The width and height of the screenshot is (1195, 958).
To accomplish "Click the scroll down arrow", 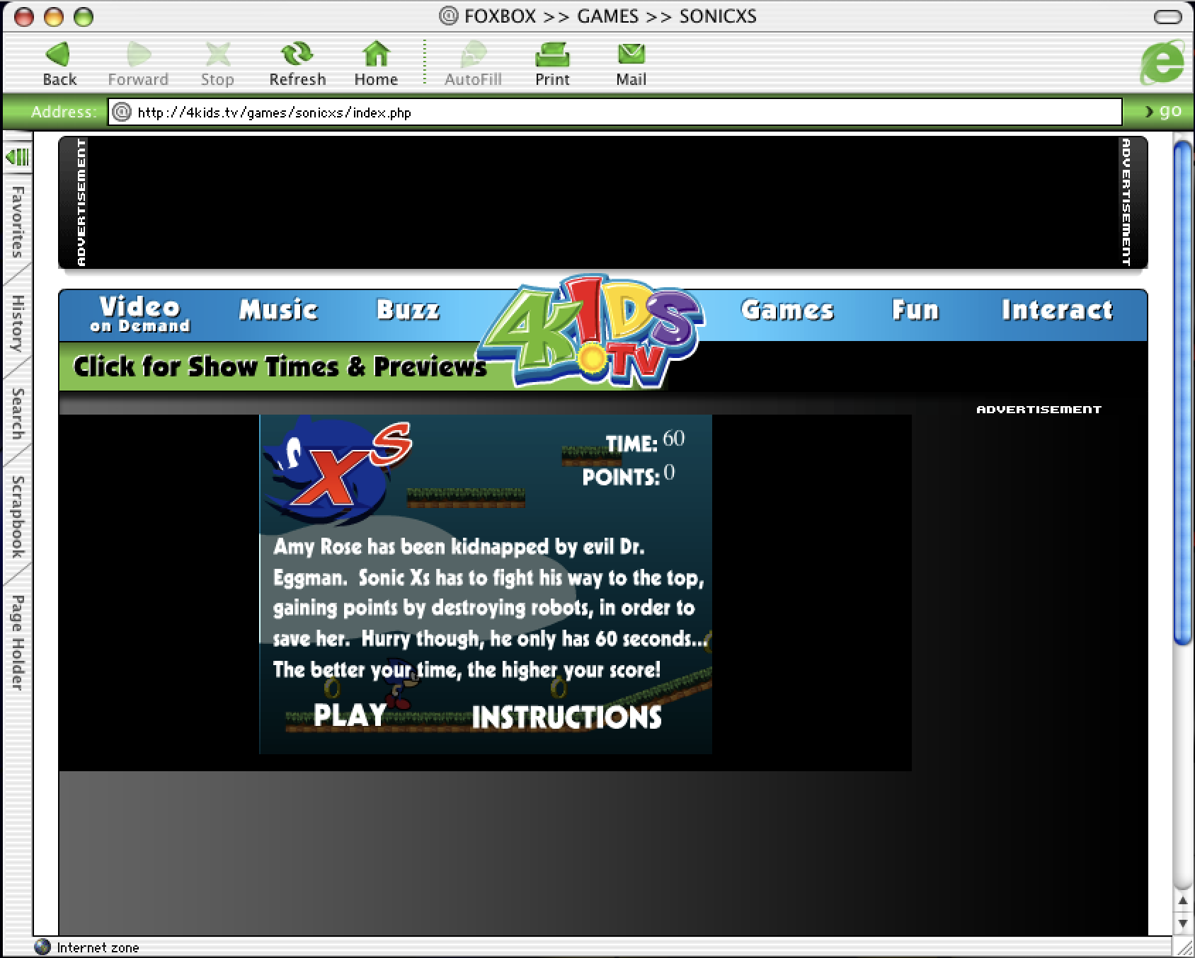I will point(1182,923).
